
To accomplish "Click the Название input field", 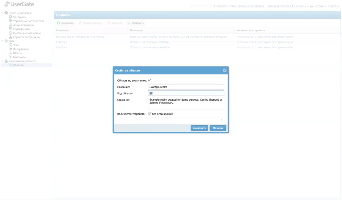I will click(186, 87).
